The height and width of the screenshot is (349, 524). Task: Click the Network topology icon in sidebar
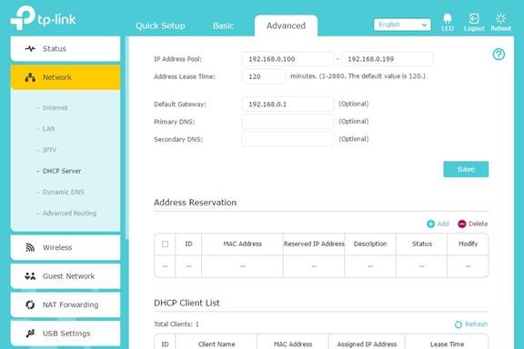30,77
